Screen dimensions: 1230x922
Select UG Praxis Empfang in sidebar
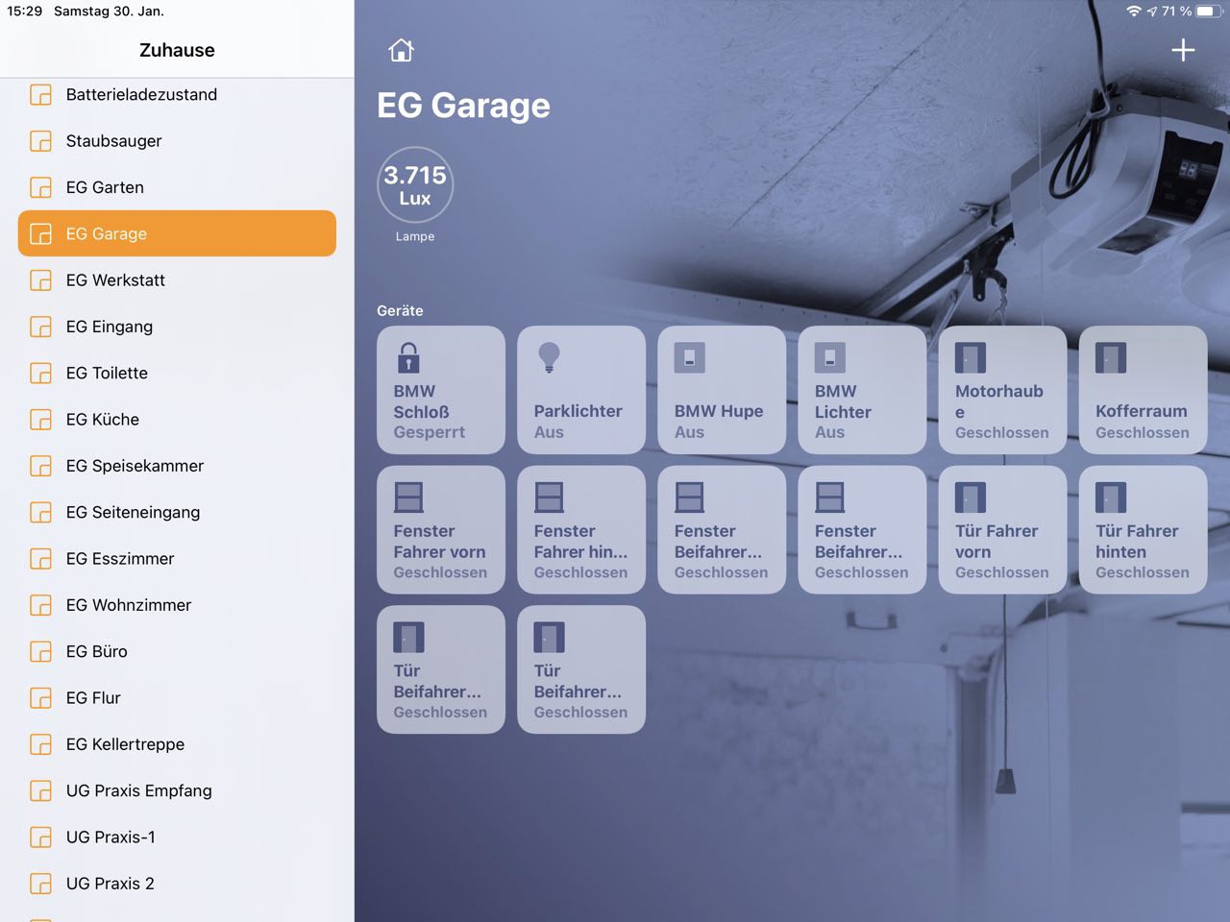[x=138, y=790]
